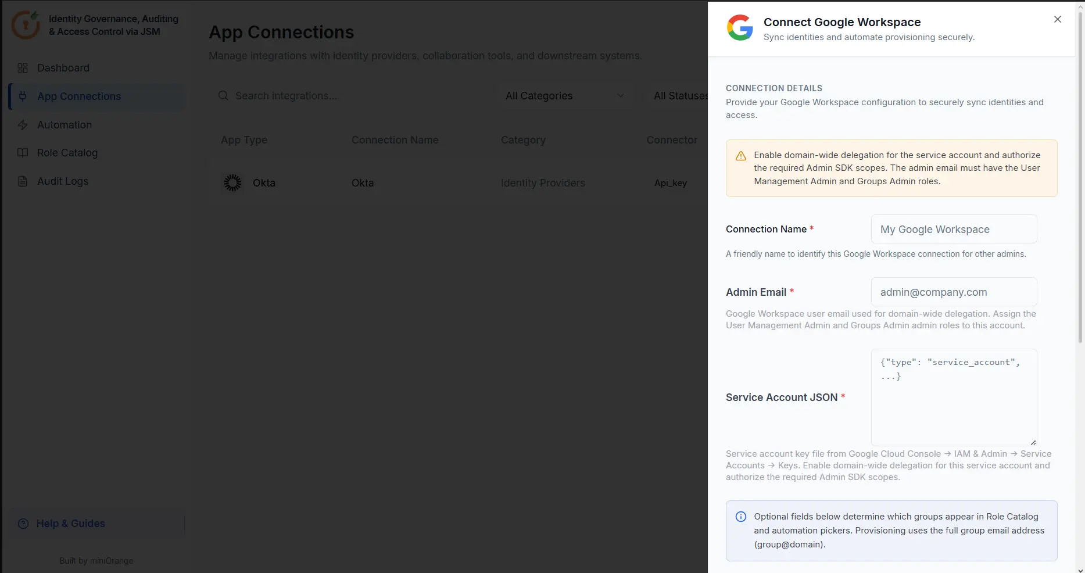Click the Connection Name input field
This screenshot has width=1085, height=573.
[x=954, y=229]
